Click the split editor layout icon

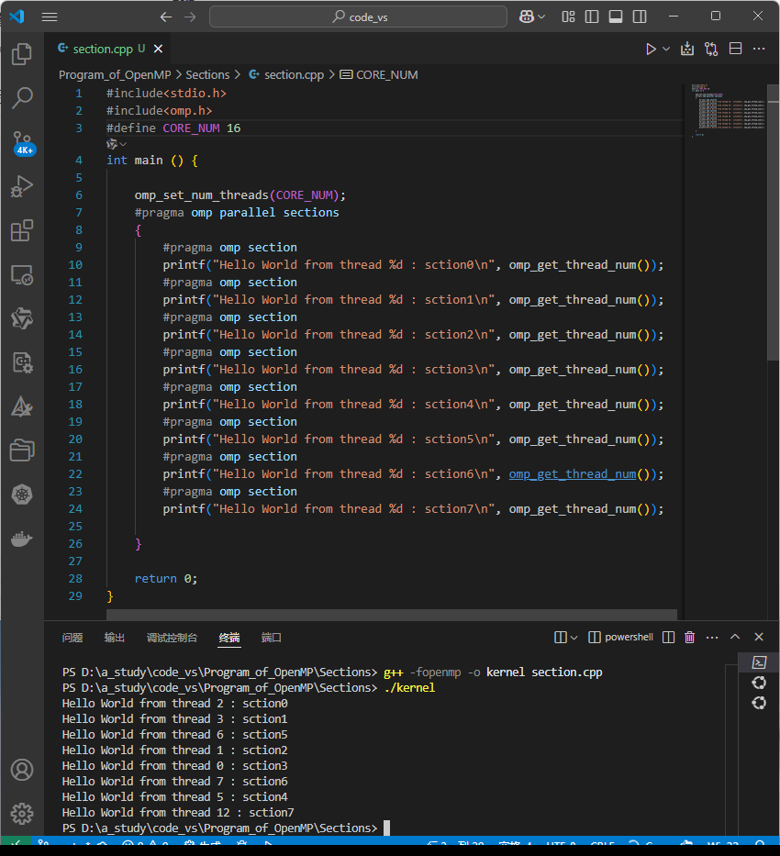pos(735,49)
